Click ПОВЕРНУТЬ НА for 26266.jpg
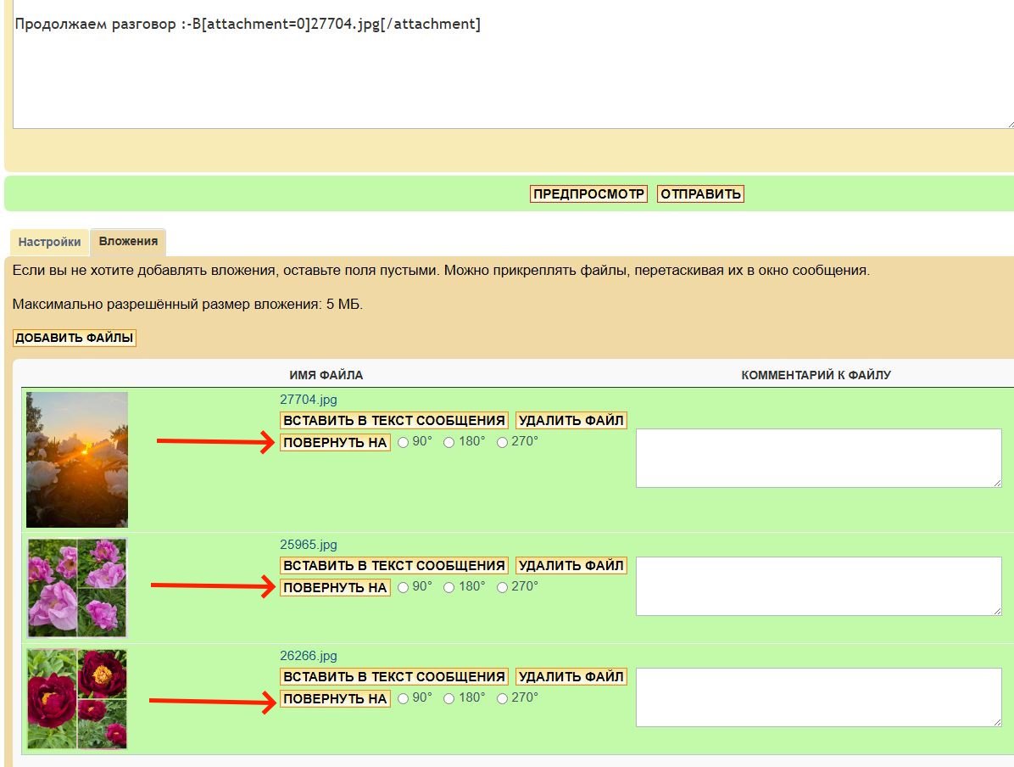The width and height of the screenshot is (1014, 767). [335, 699]
